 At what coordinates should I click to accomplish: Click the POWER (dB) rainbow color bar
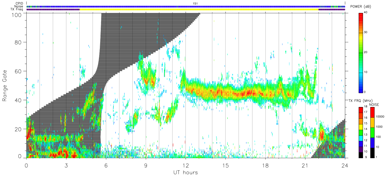tap(361, 52)
